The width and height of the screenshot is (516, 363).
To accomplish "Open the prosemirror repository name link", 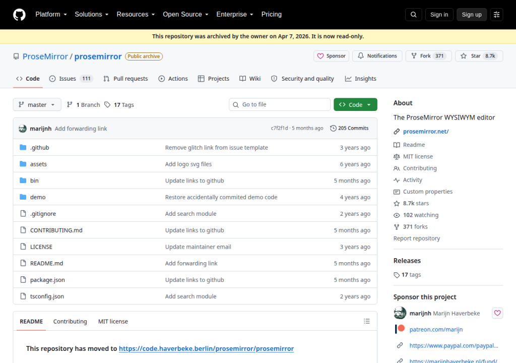I will tap(98, 56).
